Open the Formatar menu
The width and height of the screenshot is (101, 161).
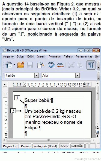click(55, 57)
